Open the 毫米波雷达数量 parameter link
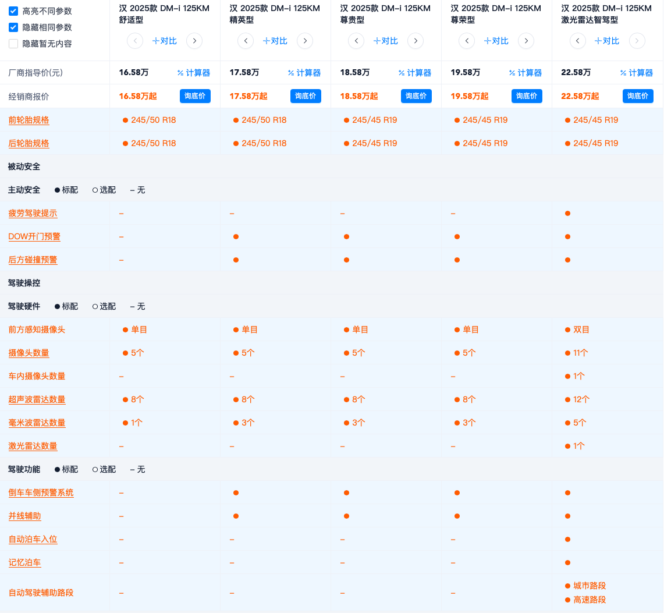 coord(37,423)
